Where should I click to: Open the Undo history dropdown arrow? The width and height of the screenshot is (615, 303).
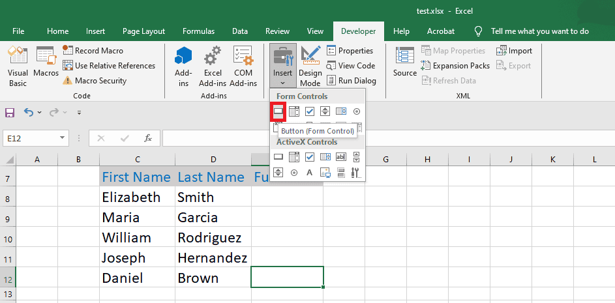pos(39,113)
